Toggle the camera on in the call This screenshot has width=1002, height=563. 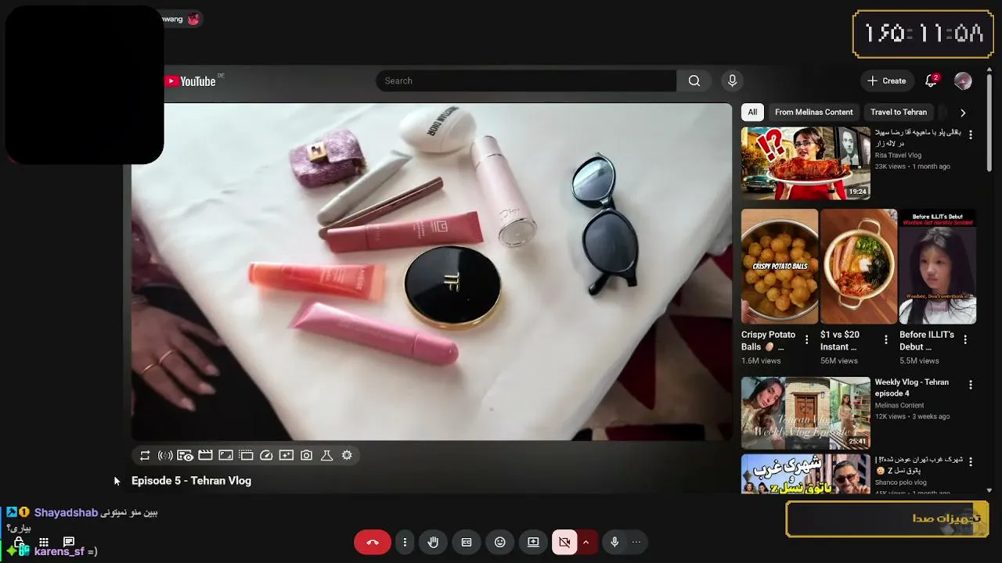tap(564, 542)
